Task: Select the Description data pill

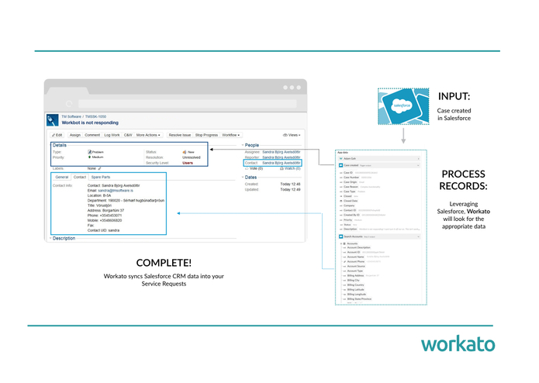Action: 351,229
